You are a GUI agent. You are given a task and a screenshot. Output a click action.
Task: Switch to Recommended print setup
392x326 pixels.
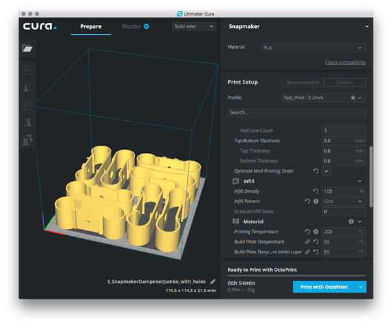click(303, 82)
